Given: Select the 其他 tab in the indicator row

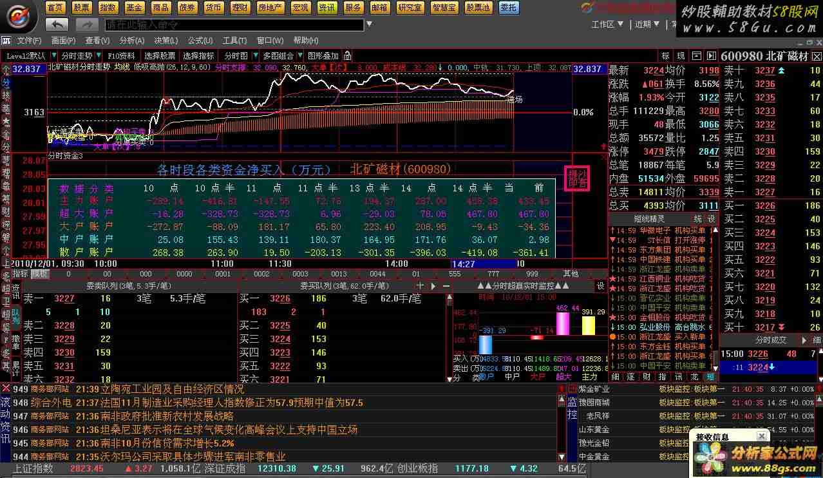Looking at the screenshot, I should point(571,274).
